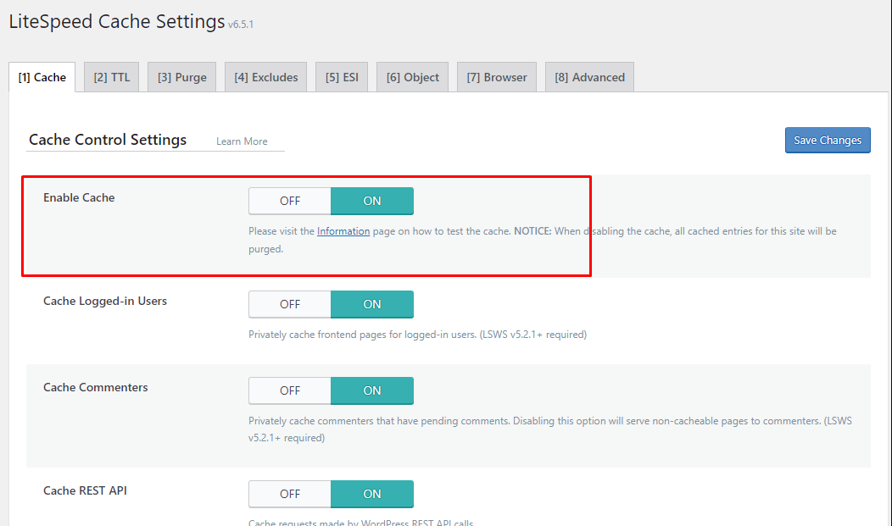Click the Cache Control Settings heading
Screen dimensions: 892x526
coord(108,140)
